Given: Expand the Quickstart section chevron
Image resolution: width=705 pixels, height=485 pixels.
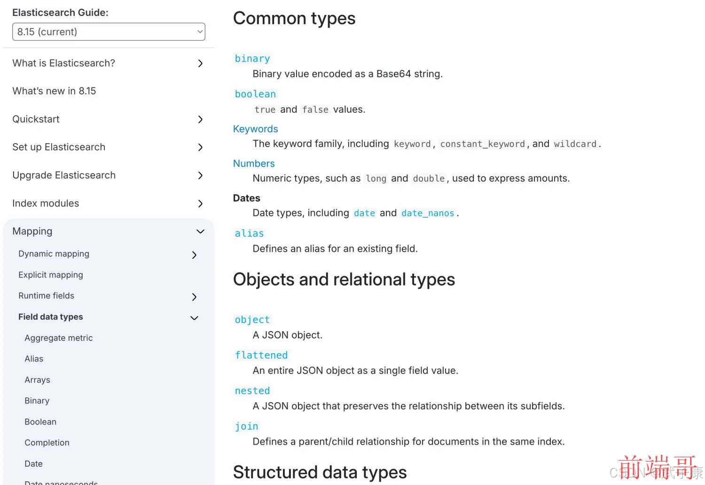Looking at the screenshot, I should (200, 119).
